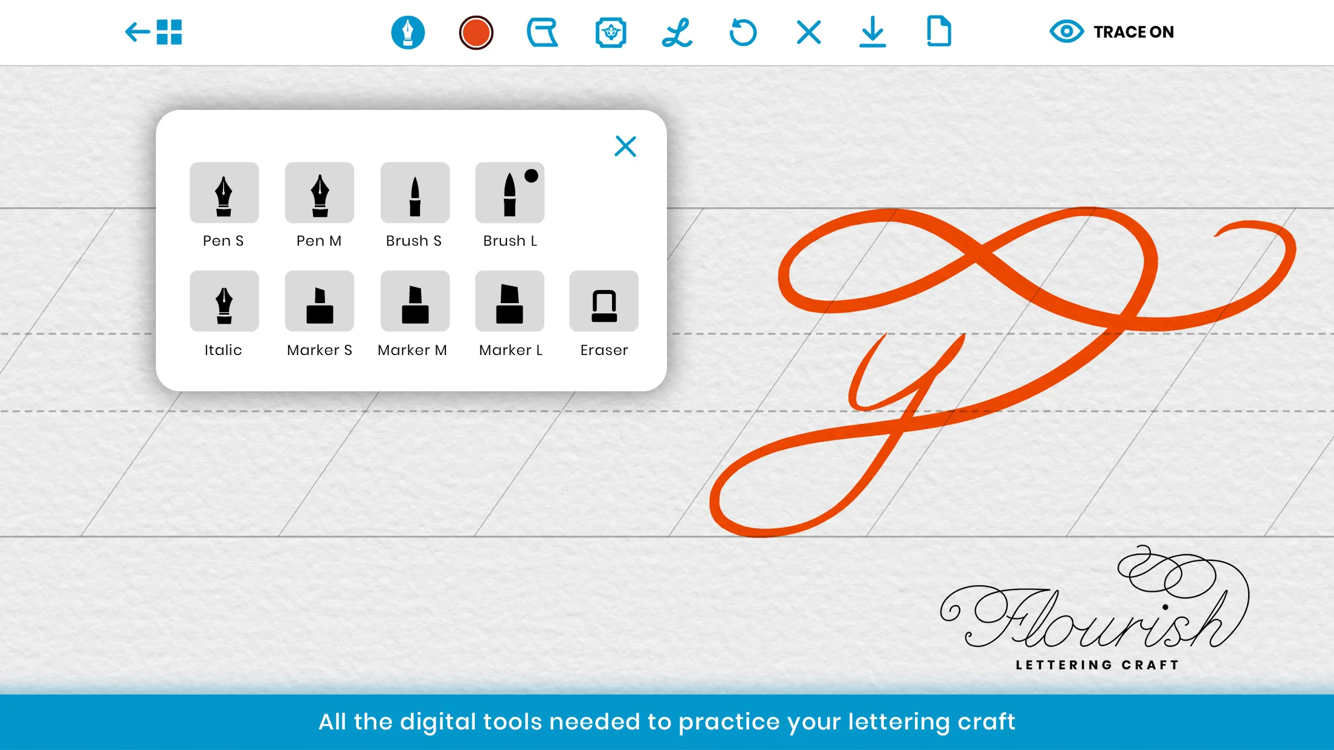
Task: Close the brush selector panel
Action: [x=627, y=147]
